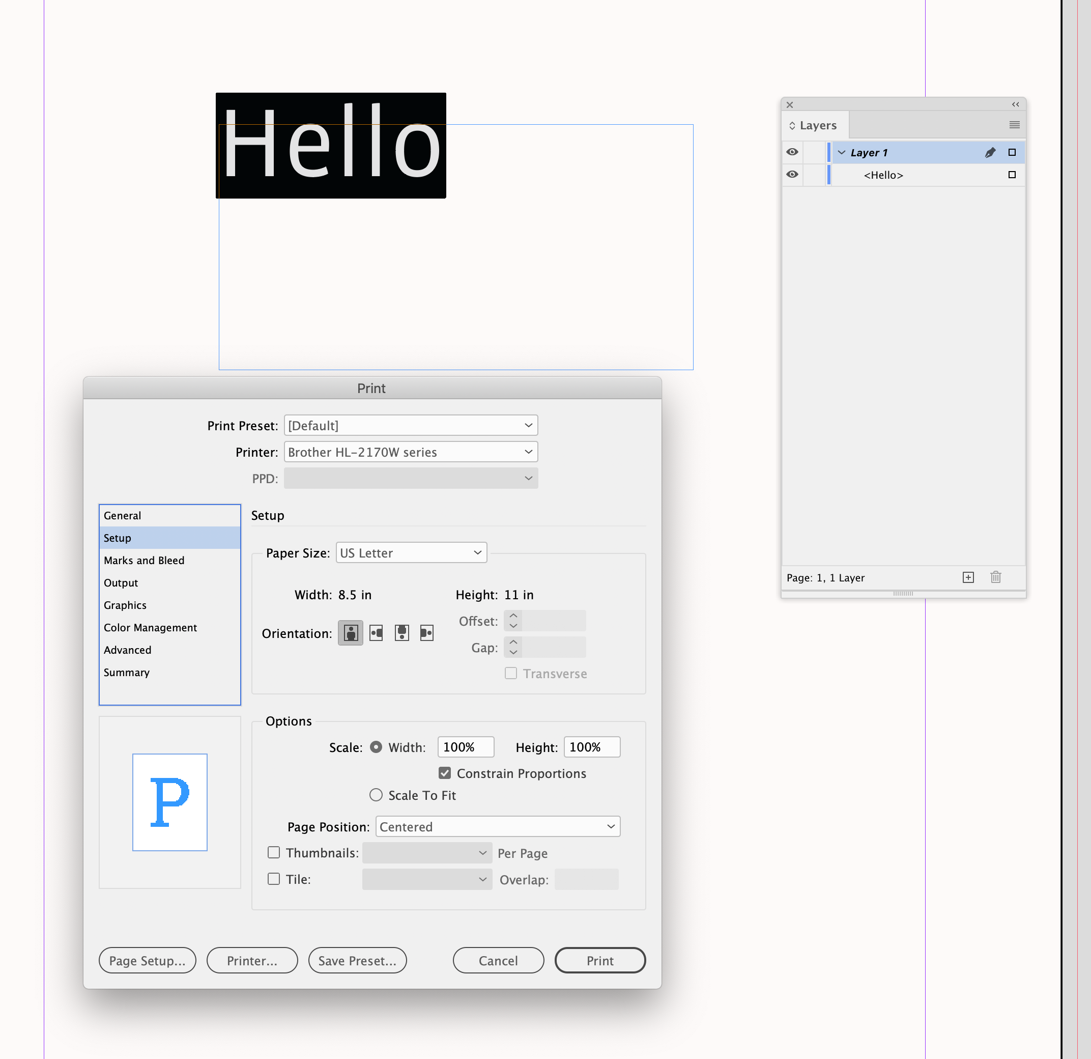Select portrait orientation icon
1091x1059 pixels.
click(x=350, y=633)
